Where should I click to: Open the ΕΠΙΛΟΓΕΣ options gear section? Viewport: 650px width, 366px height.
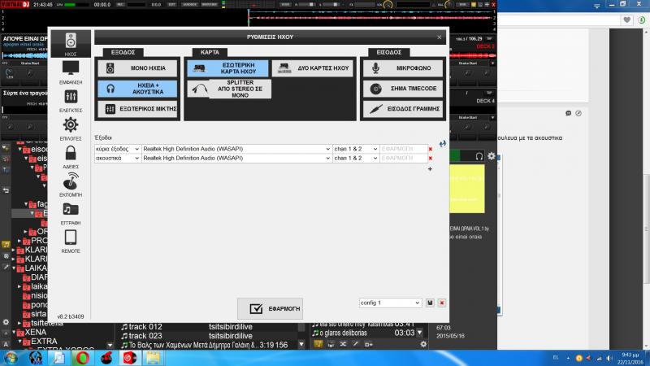tap(71, 129)
